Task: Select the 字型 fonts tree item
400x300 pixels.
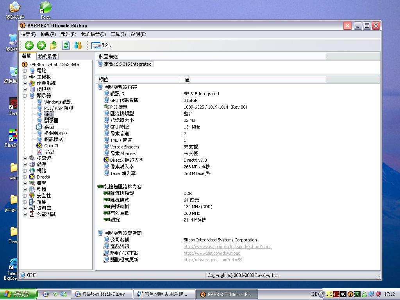Action: coord(49,152)
